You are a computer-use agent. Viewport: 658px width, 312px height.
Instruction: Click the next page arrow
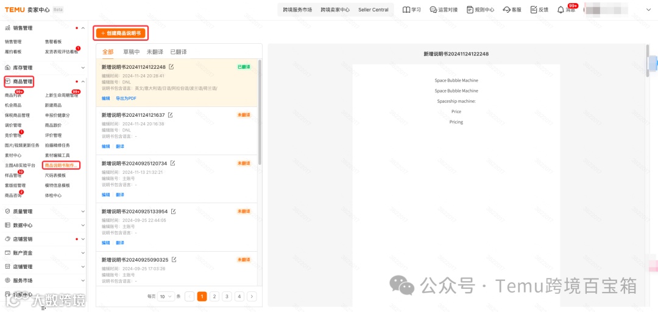(x=252, y=297)
